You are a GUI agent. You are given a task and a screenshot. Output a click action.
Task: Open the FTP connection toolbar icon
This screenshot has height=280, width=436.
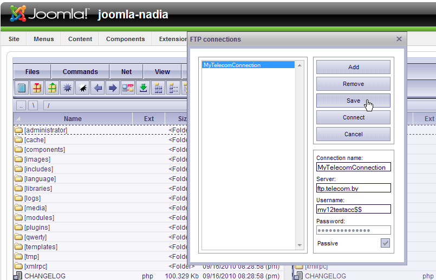(128, 88)
